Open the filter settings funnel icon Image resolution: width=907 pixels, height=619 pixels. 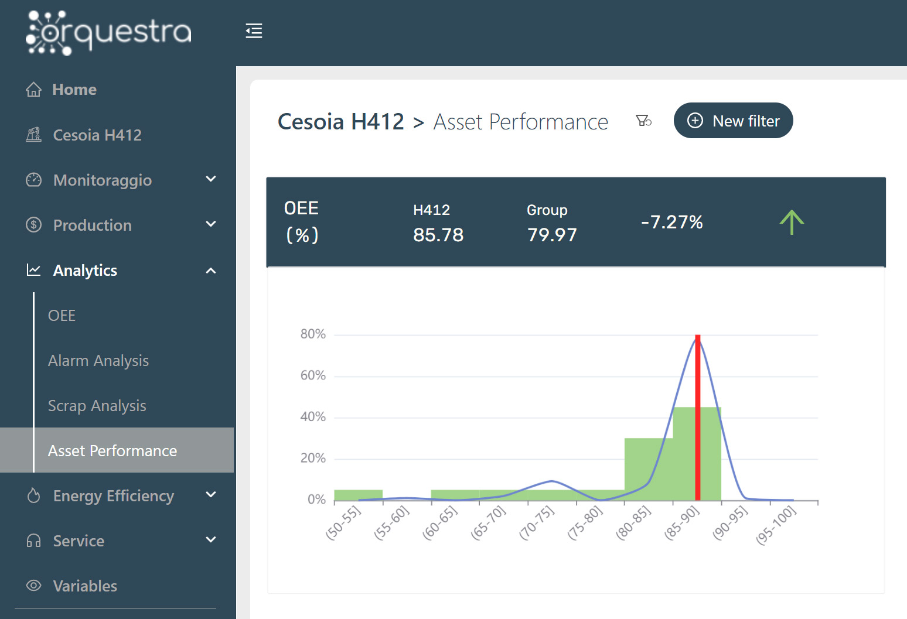click(x=643, y=121)
